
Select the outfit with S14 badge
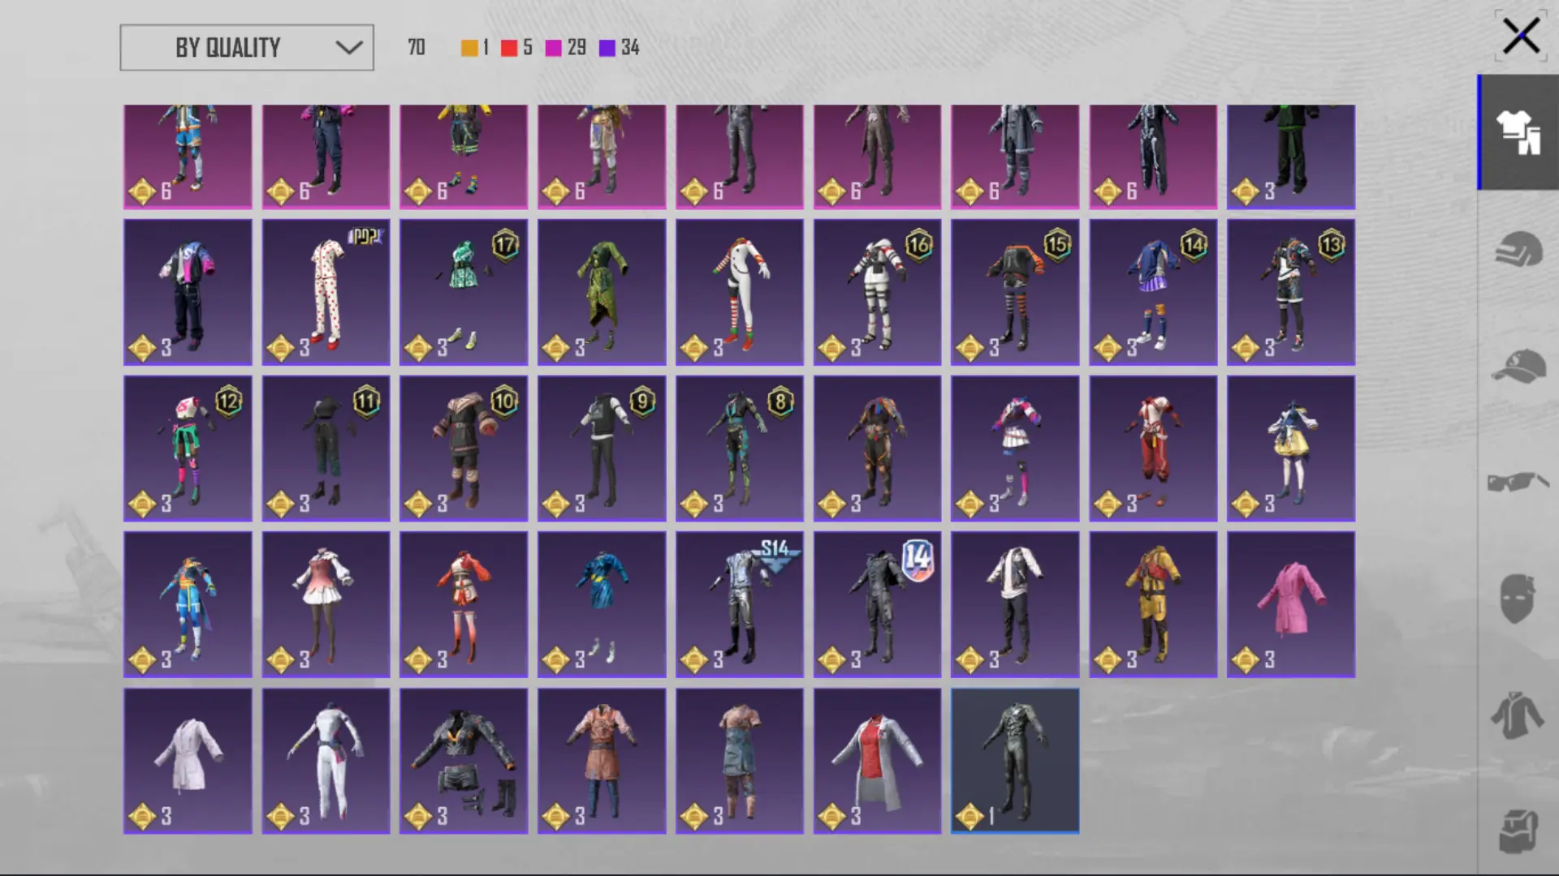coord(739,604)
